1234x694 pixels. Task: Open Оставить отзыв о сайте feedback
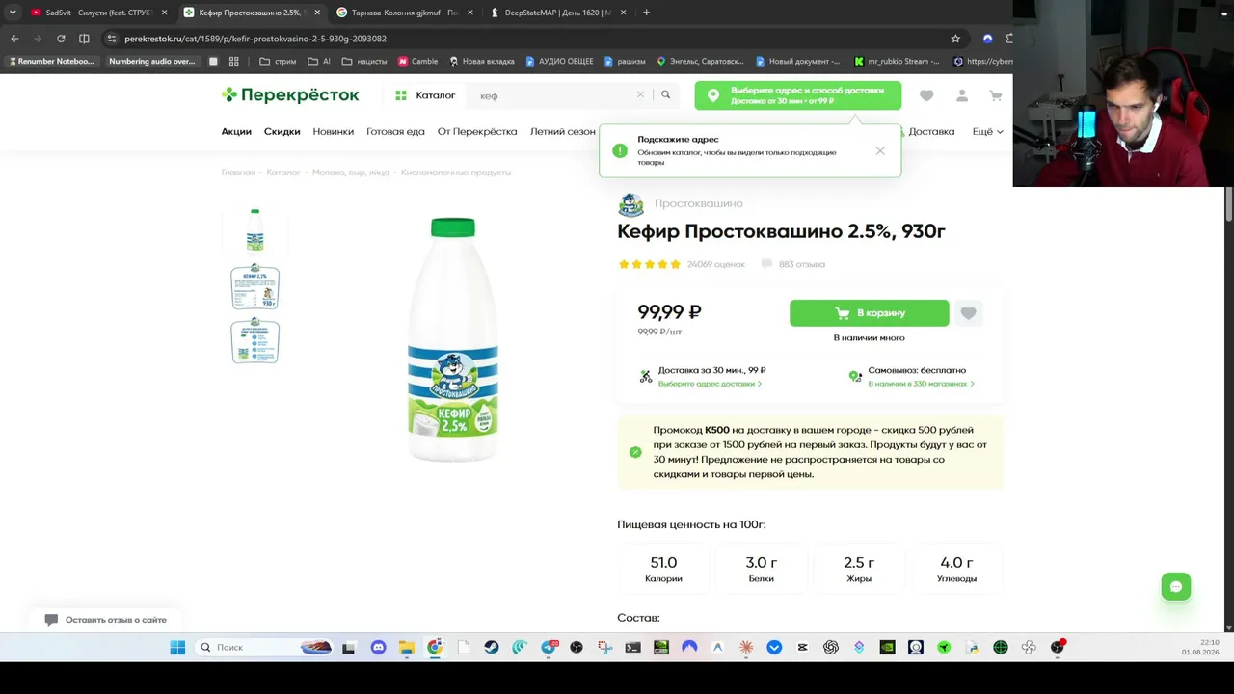pos(105,620)
